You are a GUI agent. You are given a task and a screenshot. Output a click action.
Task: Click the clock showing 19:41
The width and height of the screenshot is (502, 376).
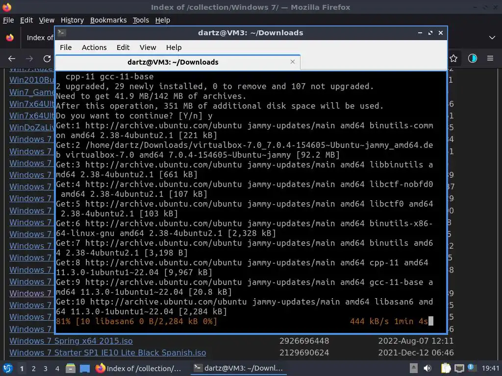coord(490,368)
